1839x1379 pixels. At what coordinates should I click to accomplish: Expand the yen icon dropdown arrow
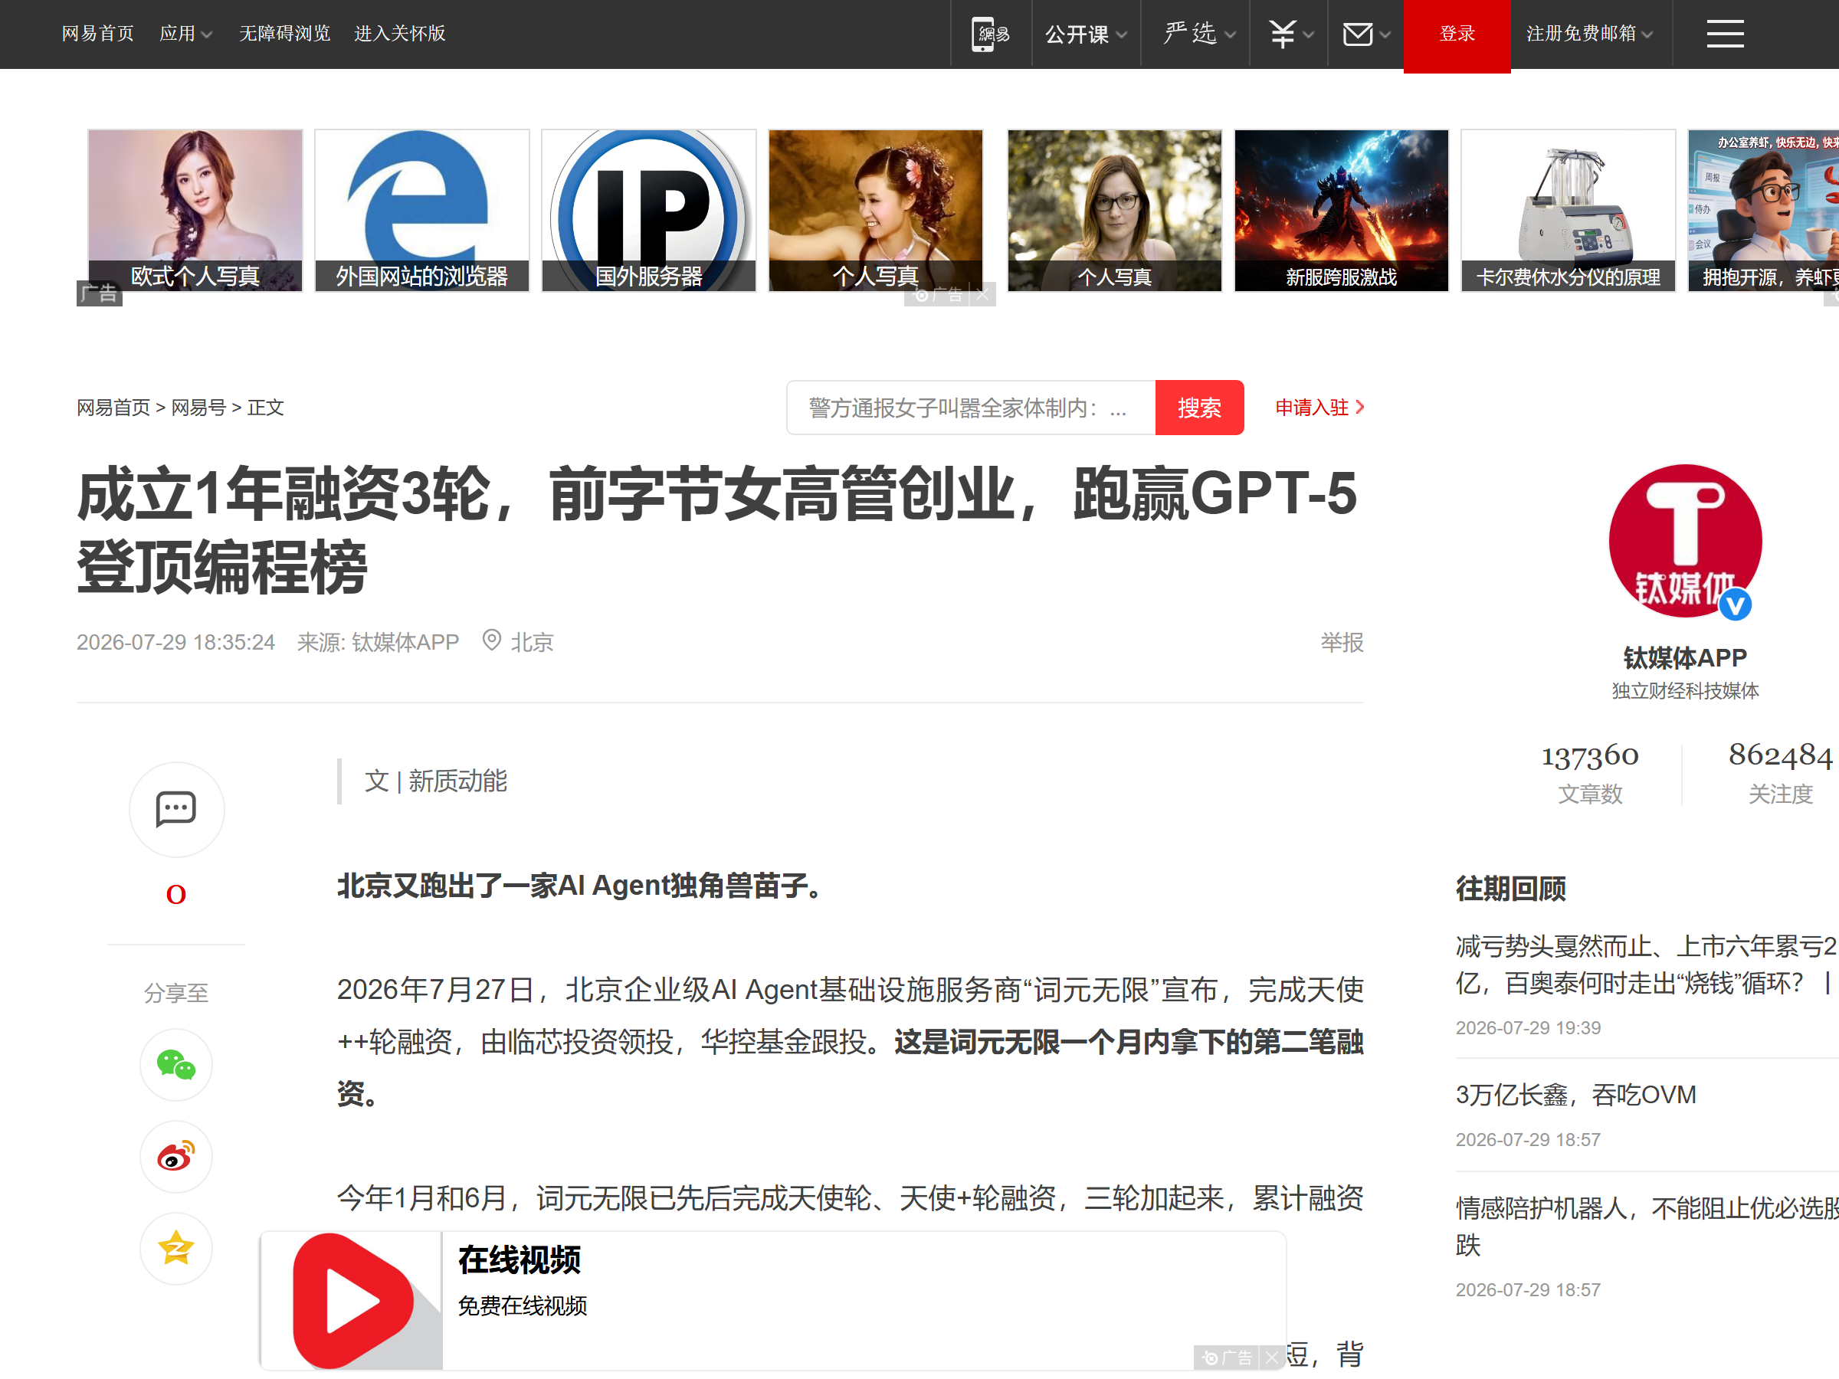(x=1309, y=35)
